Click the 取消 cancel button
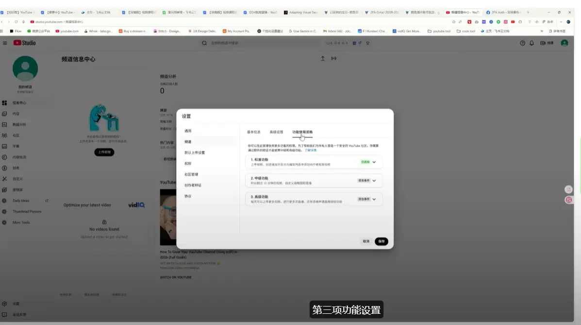 pyautogui.click(x=366, y=241)
